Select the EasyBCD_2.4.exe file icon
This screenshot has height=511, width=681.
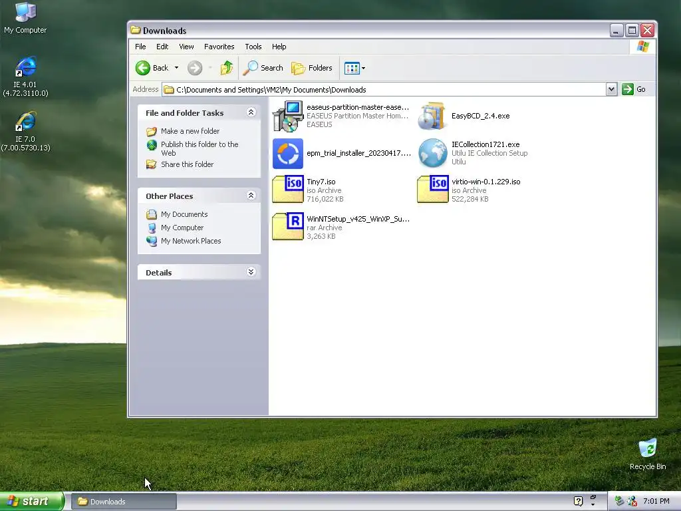pyautogui.click(x=432, y=116)
